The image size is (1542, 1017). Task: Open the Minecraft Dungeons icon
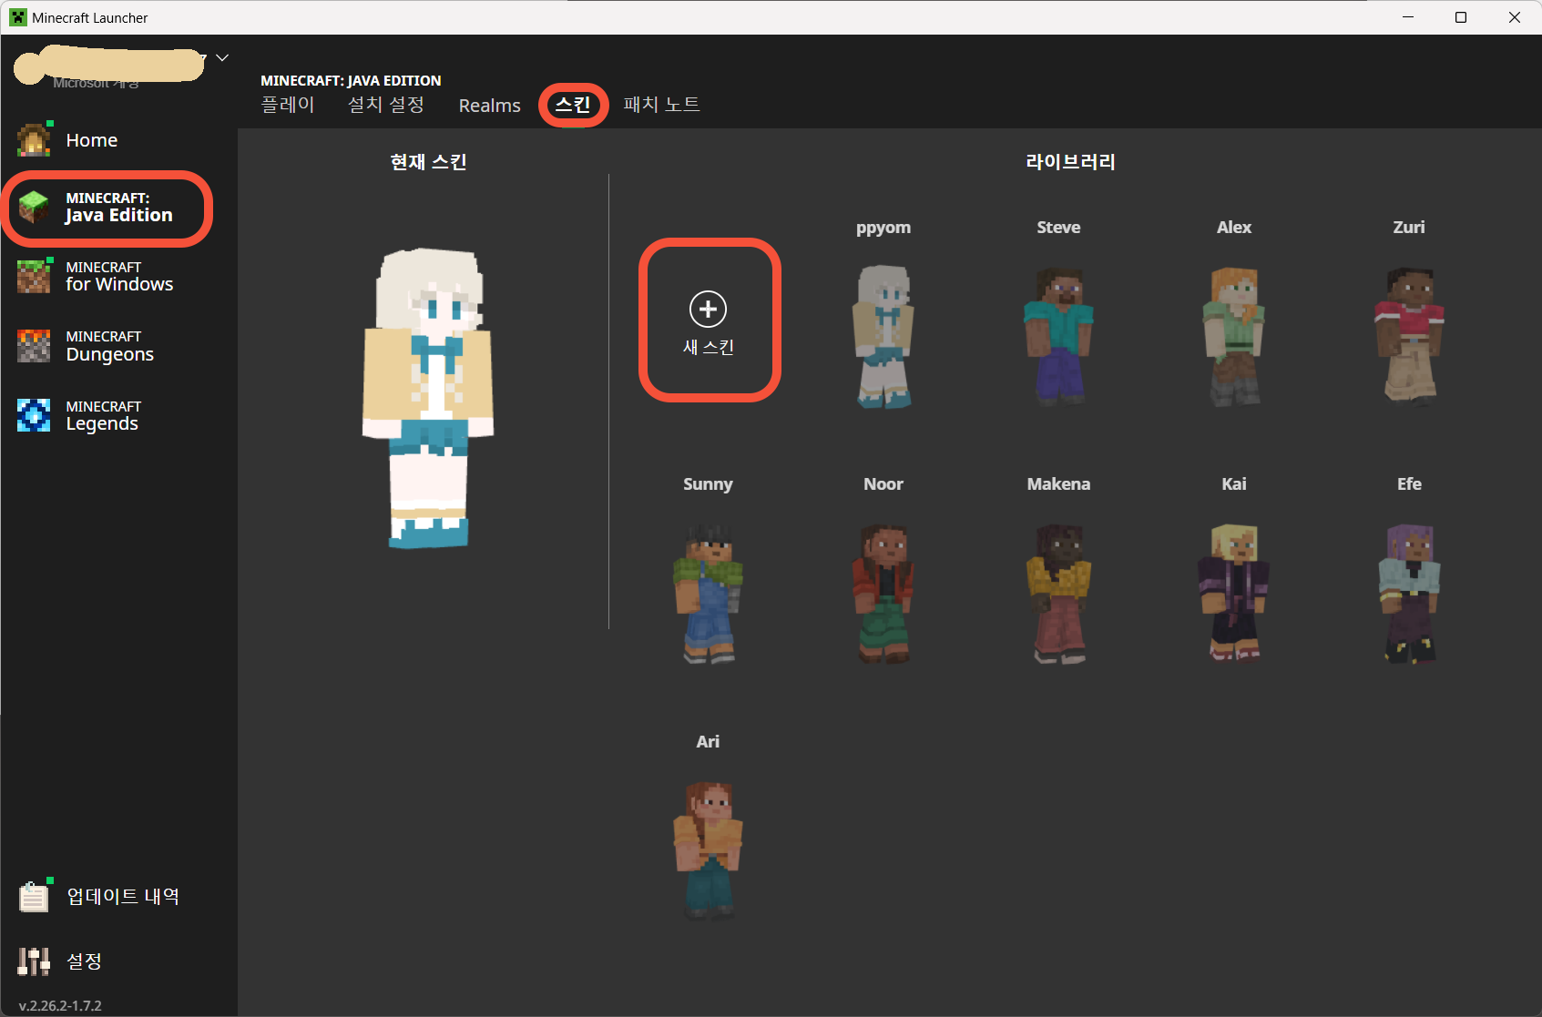(x=34, y=346)
